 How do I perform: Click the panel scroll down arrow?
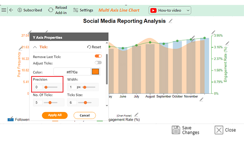tap(107, 105)
